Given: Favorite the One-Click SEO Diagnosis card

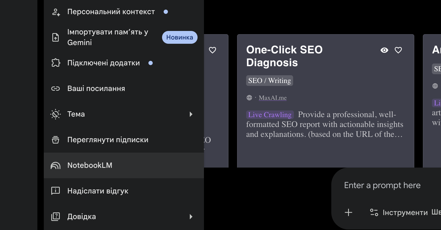Looking at the screenshot, I should click(x=398, y=50).
